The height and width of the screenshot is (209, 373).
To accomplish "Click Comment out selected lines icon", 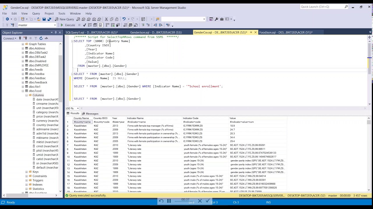I will 143,25.
